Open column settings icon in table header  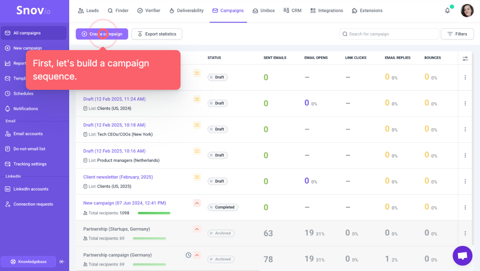pos(465,58)
